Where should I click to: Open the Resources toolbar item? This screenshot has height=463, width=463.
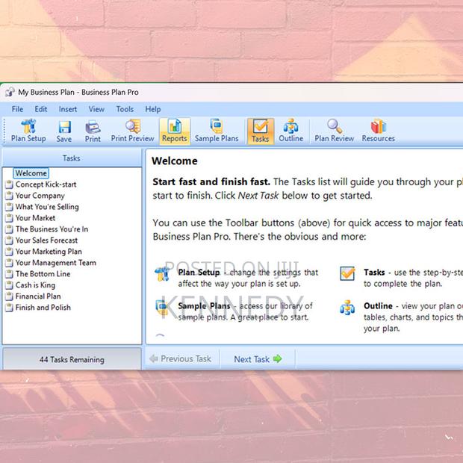pyautogui.click(x=378, y=130)
